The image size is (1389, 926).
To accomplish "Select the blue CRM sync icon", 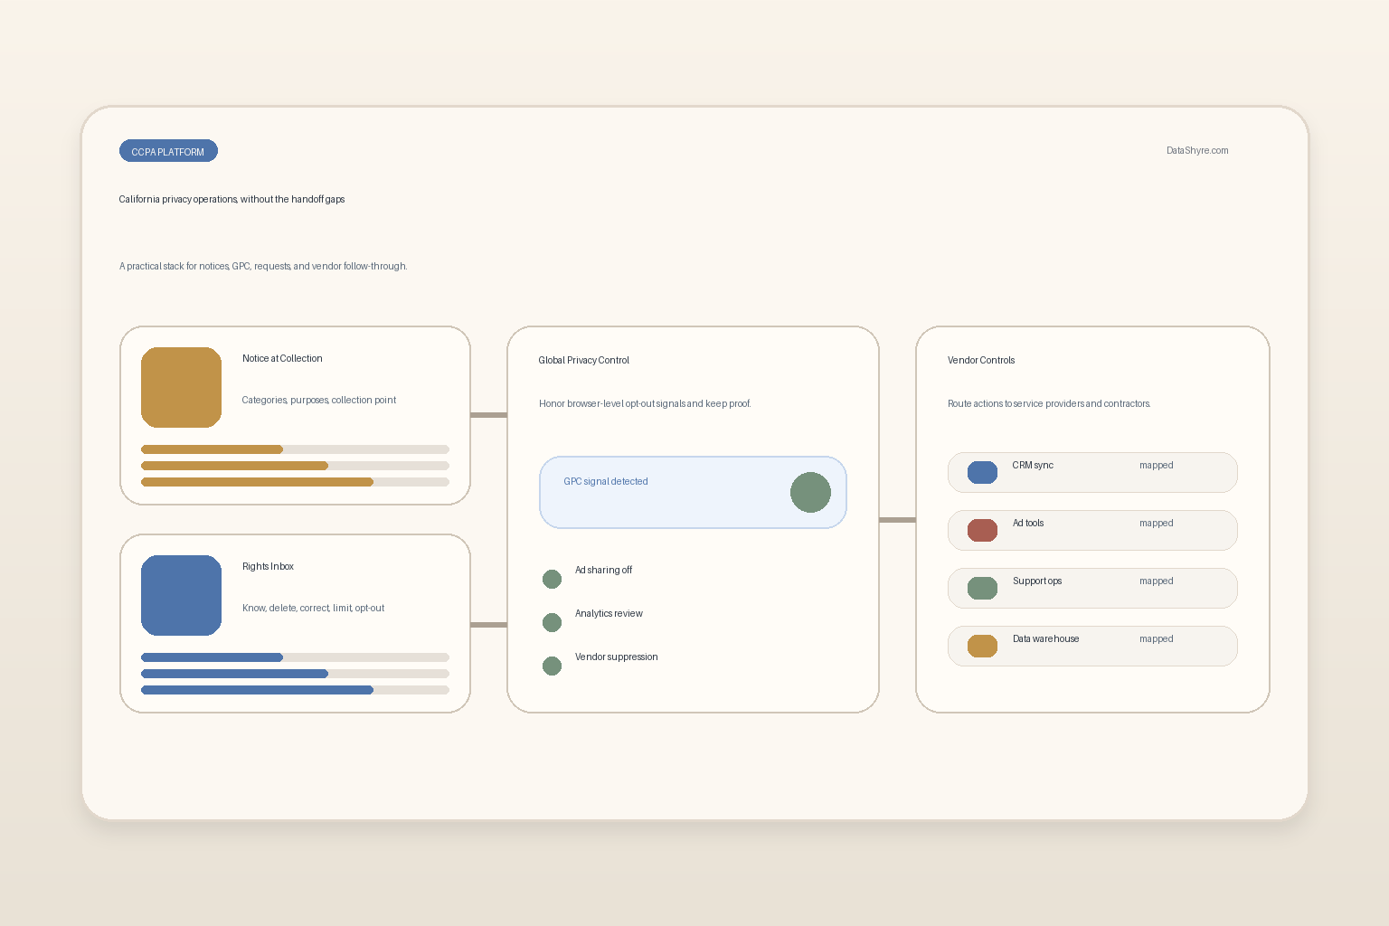I will tap(982, 472).
